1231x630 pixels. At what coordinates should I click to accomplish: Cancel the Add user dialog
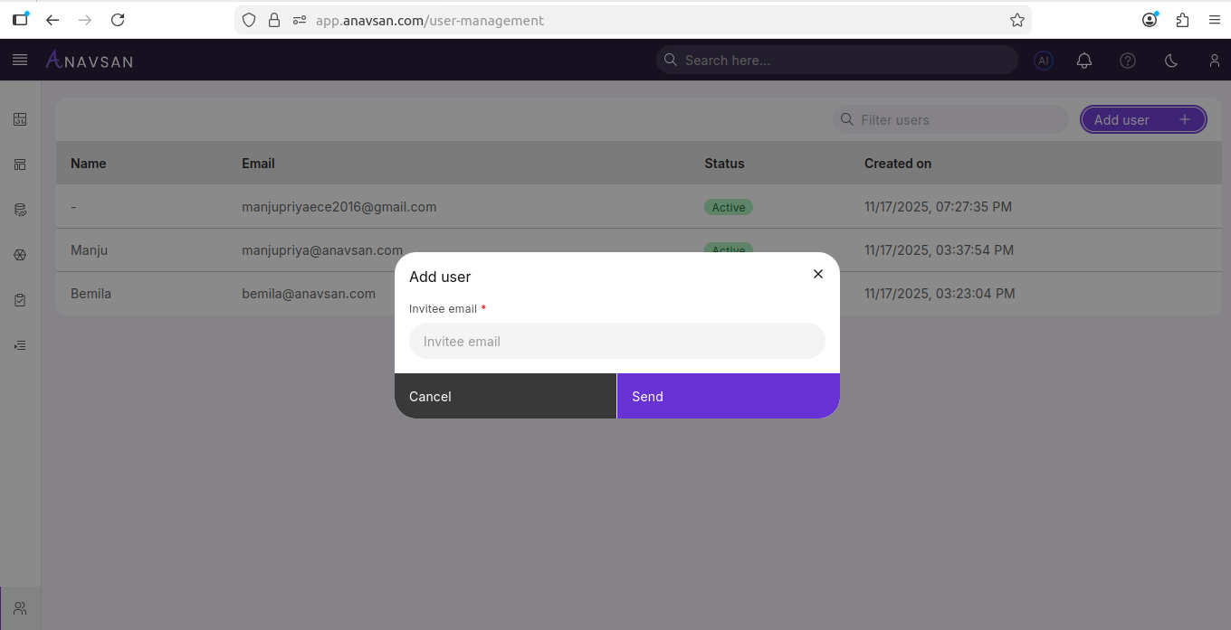tap(505, 396)
